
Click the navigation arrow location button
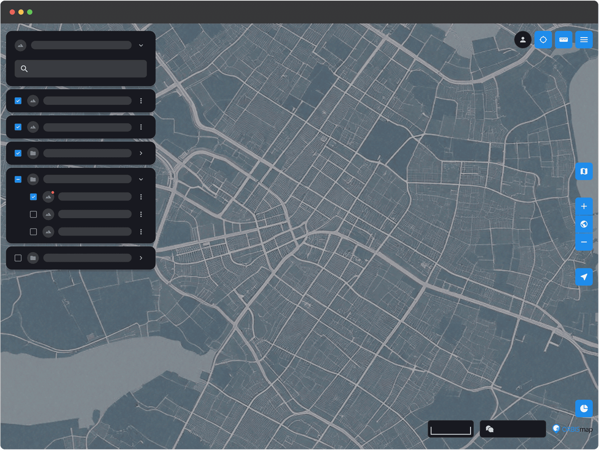coord(584,277)
